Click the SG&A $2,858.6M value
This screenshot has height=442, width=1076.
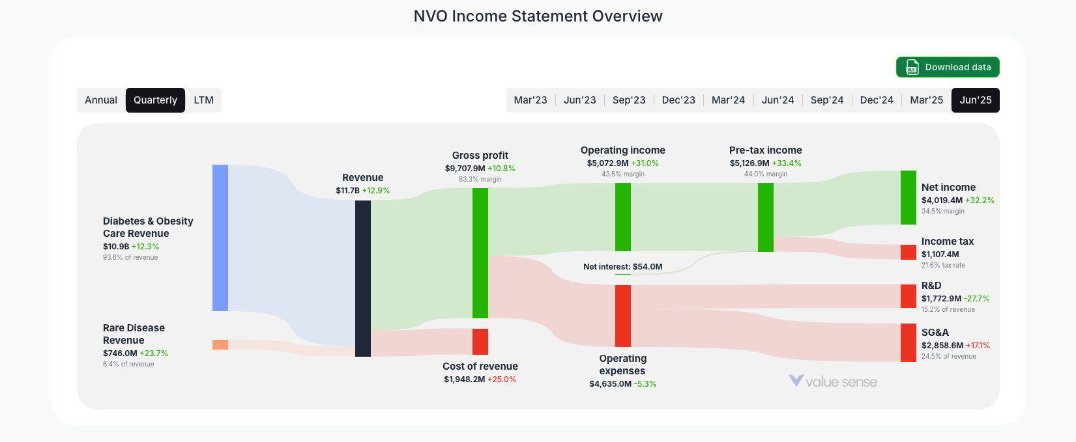point(942,346)
